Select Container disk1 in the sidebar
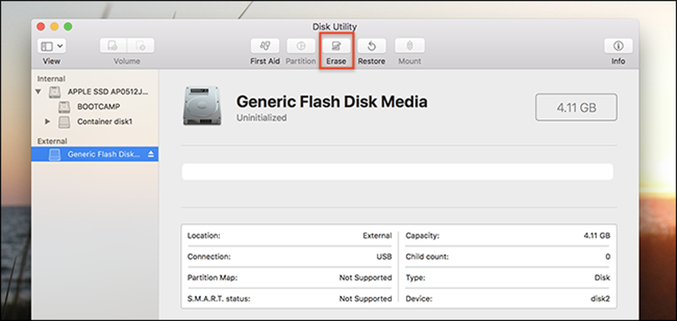 click(x=105, y=122)
